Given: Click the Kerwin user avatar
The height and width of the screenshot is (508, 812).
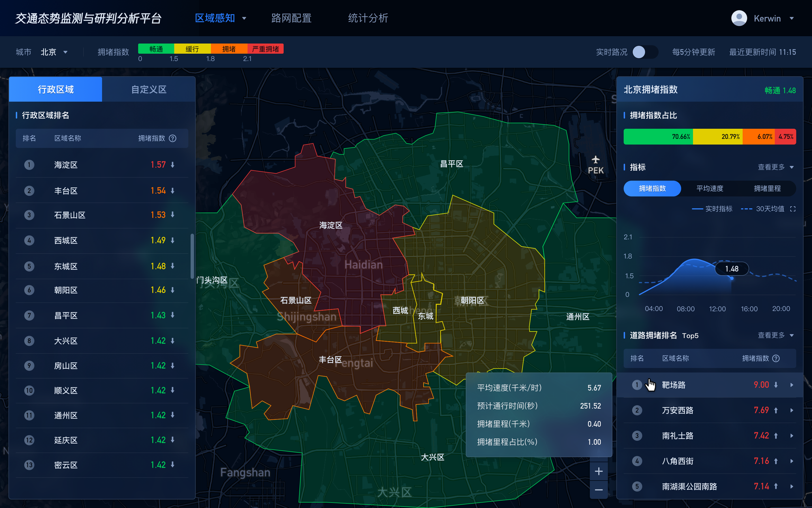Looking at the screenshot, I should coord(739,18).
